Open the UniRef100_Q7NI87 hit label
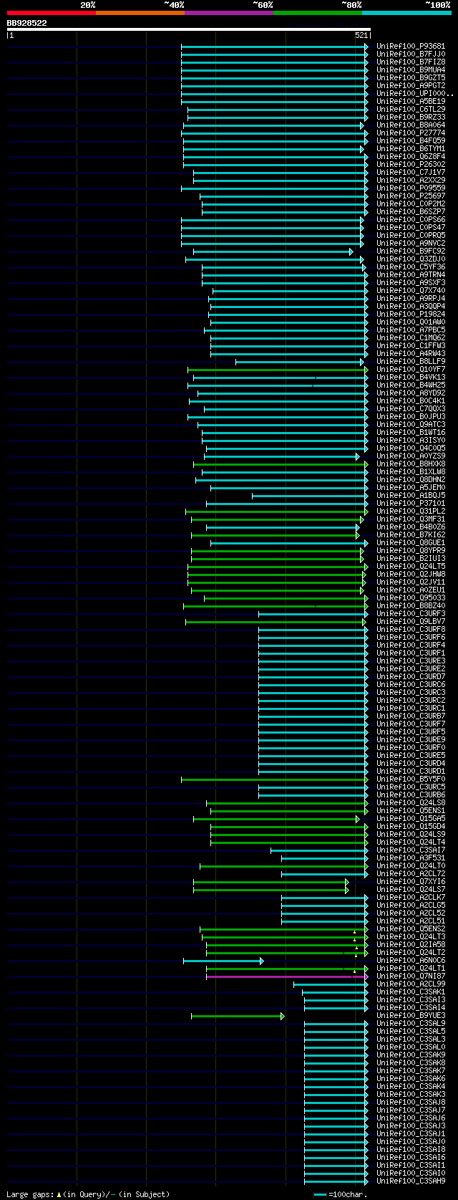Image resolution: width=458 pixels, height=1200 pixels. pyautogui.click(x=411, y=976)
